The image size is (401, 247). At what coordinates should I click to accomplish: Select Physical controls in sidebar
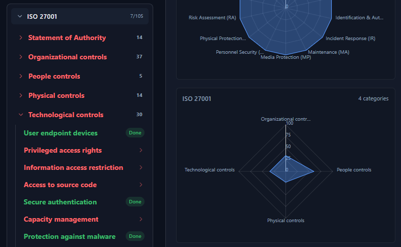click(56, 95)
